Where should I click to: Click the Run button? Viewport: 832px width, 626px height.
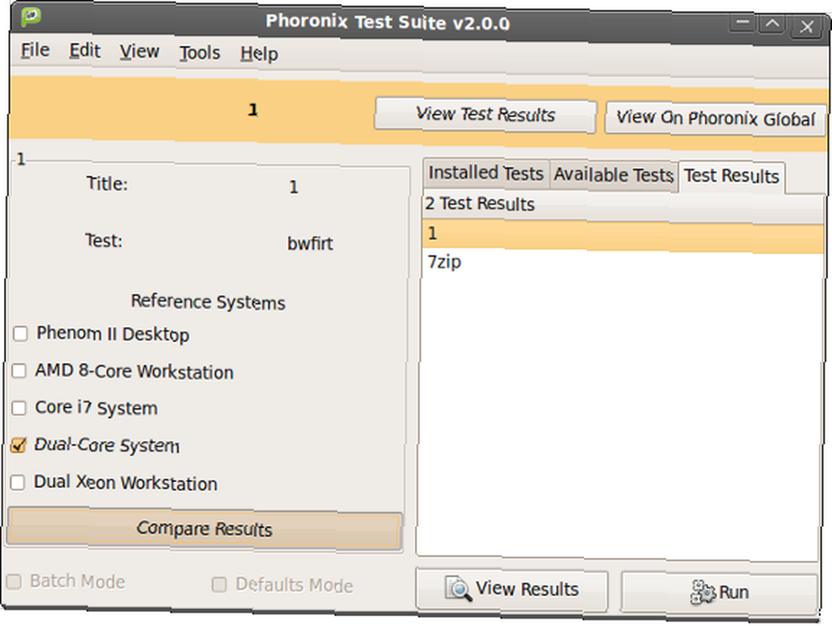(719, 592)
